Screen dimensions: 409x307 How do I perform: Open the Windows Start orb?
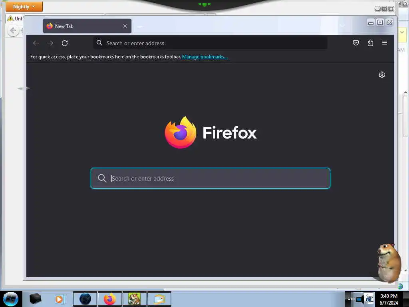click(11, 299)
